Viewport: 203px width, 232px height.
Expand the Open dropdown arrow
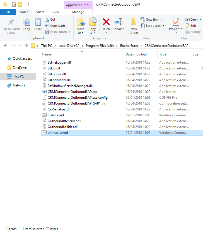(x=201, y=20)
